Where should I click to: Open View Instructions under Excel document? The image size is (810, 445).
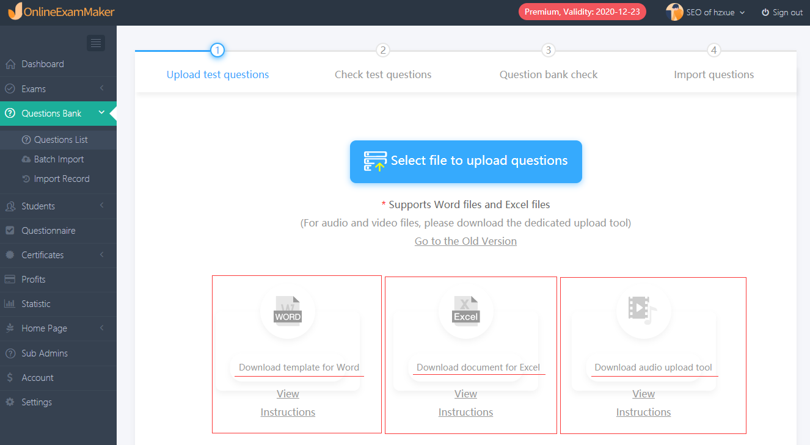coord(465,403)
